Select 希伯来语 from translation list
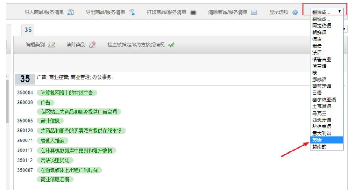Image resolution: width=363 pixels, height=190 pixels. (x=326, y=126)
